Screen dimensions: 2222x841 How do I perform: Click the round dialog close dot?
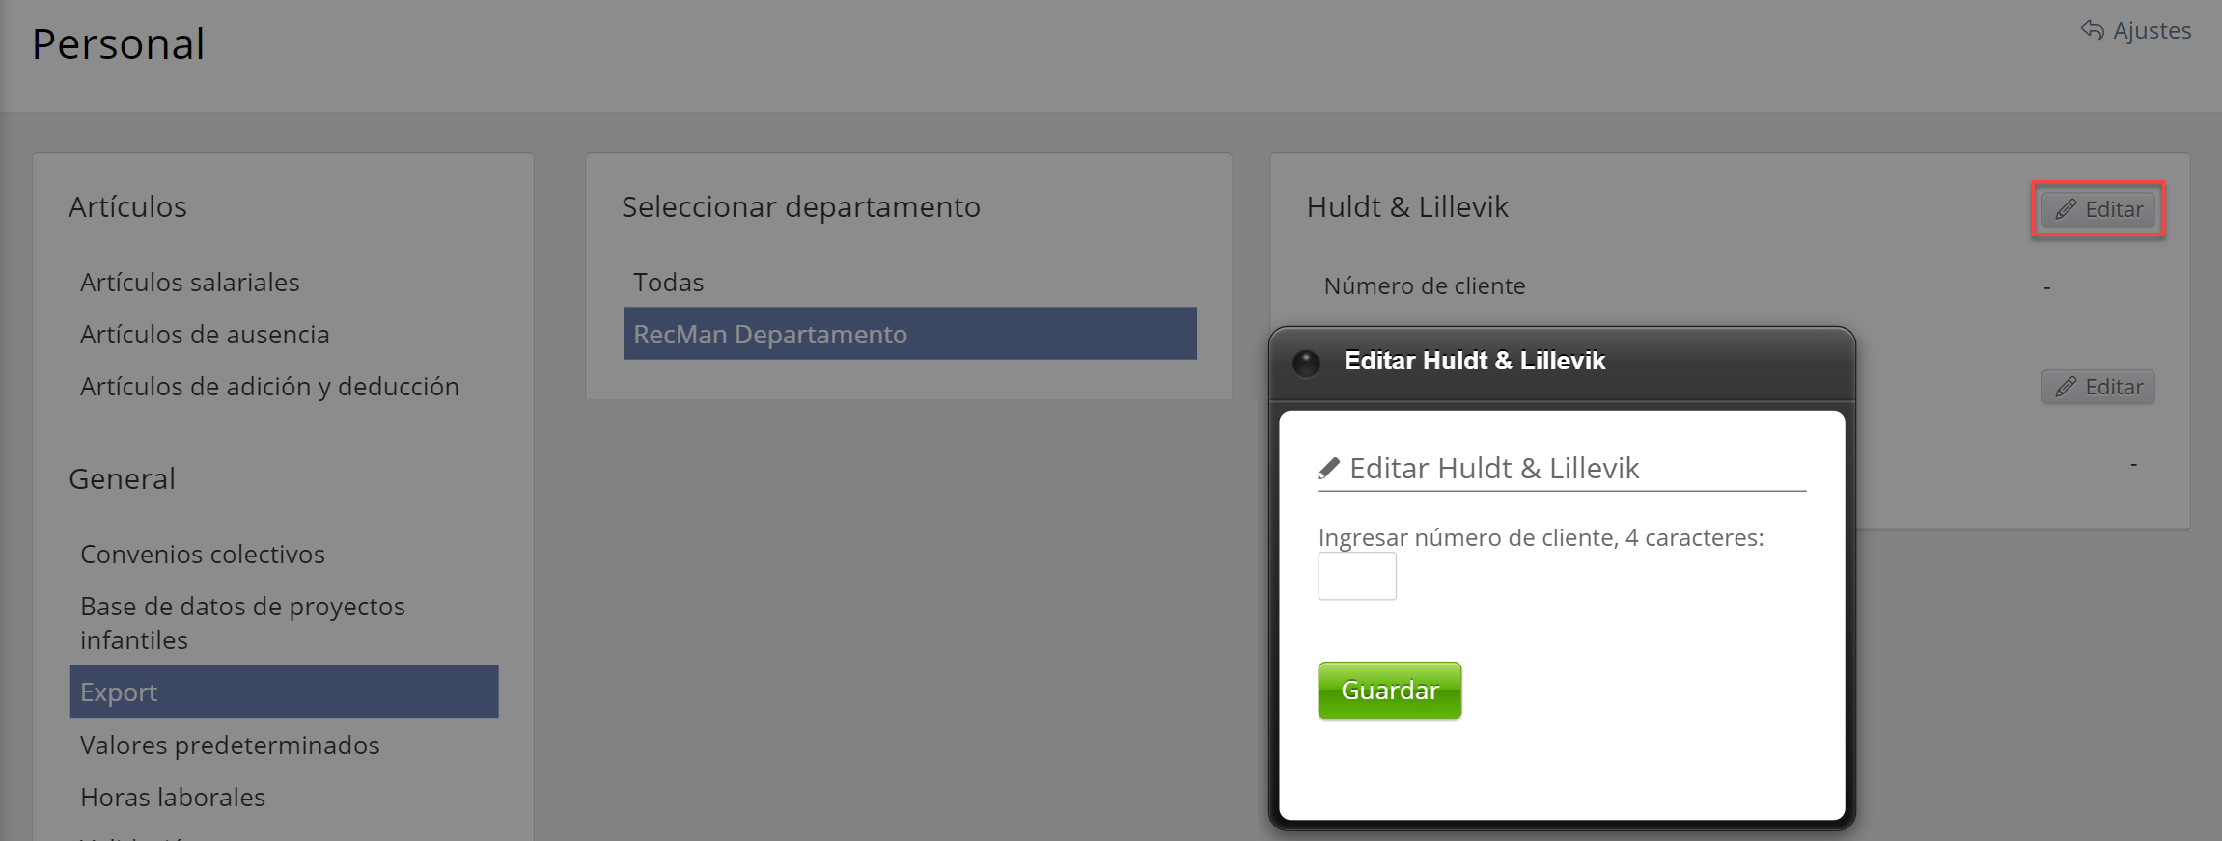coord(1306,363)
